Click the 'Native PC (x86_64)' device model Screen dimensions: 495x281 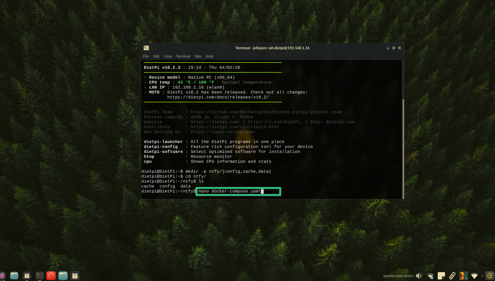point(211,77)
